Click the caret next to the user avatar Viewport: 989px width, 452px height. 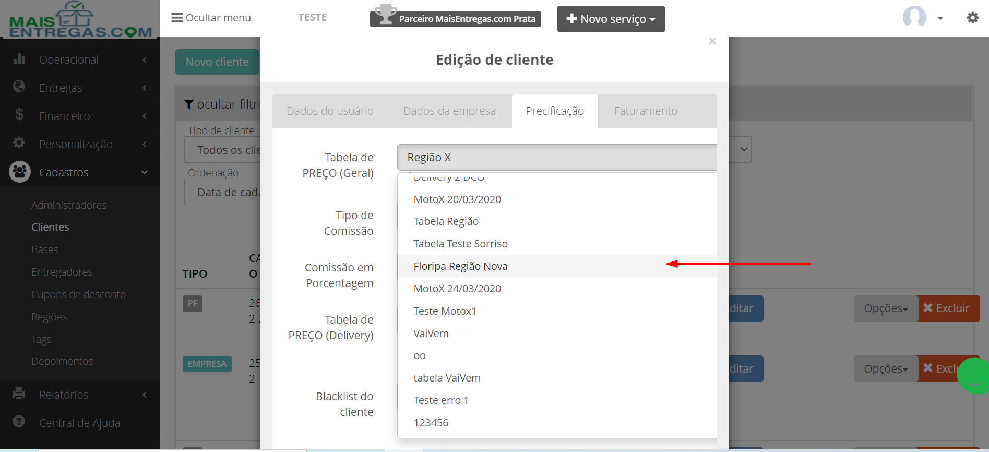click(940, 18)
